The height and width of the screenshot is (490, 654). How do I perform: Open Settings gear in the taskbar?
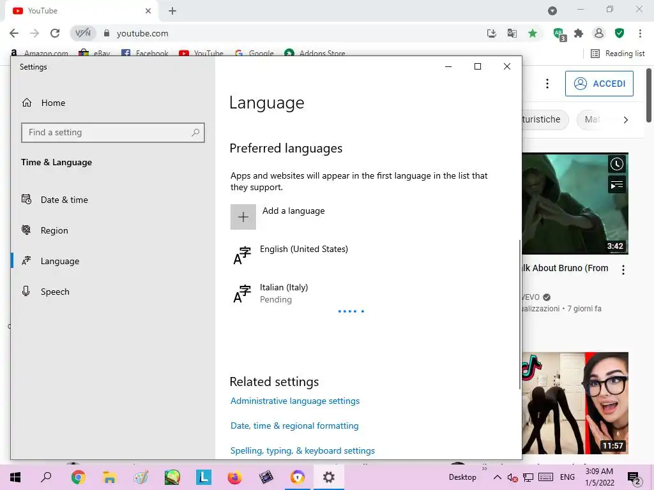click(x=329, y=477)
